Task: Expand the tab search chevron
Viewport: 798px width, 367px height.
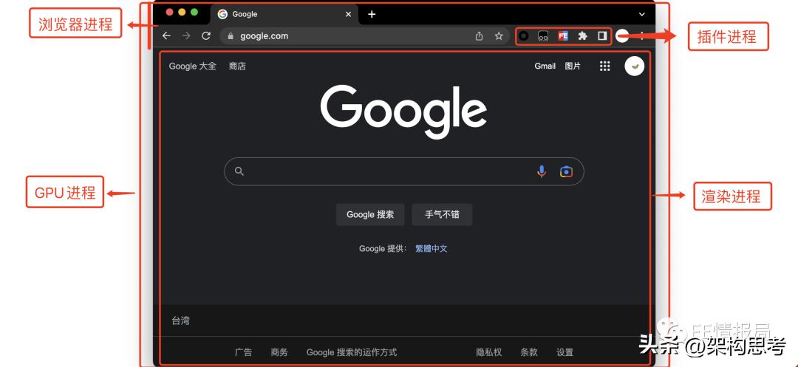Action: 642,14
